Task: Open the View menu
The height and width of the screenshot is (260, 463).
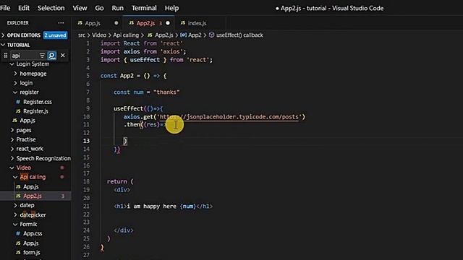Action: (80, 8)
